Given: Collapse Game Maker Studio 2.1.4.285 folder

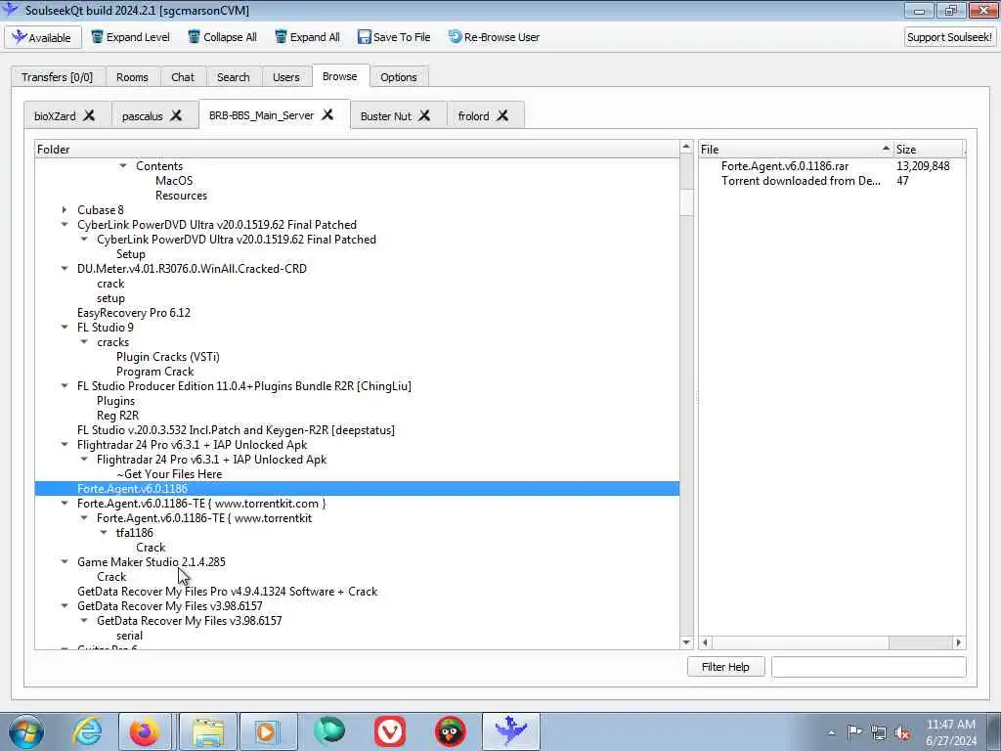Looking at the screenshot, I should [x=64, y=562].
